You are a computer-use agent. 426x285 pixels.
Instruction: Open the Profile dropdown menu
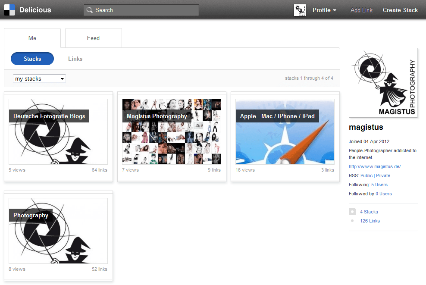[x=324, y=10]
